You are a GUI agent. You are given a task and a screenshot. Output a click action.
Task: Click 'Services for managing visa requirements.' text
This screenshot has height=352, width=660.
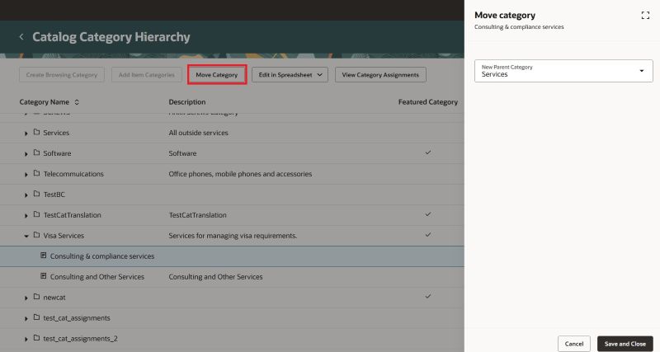[x=233, y=236]
